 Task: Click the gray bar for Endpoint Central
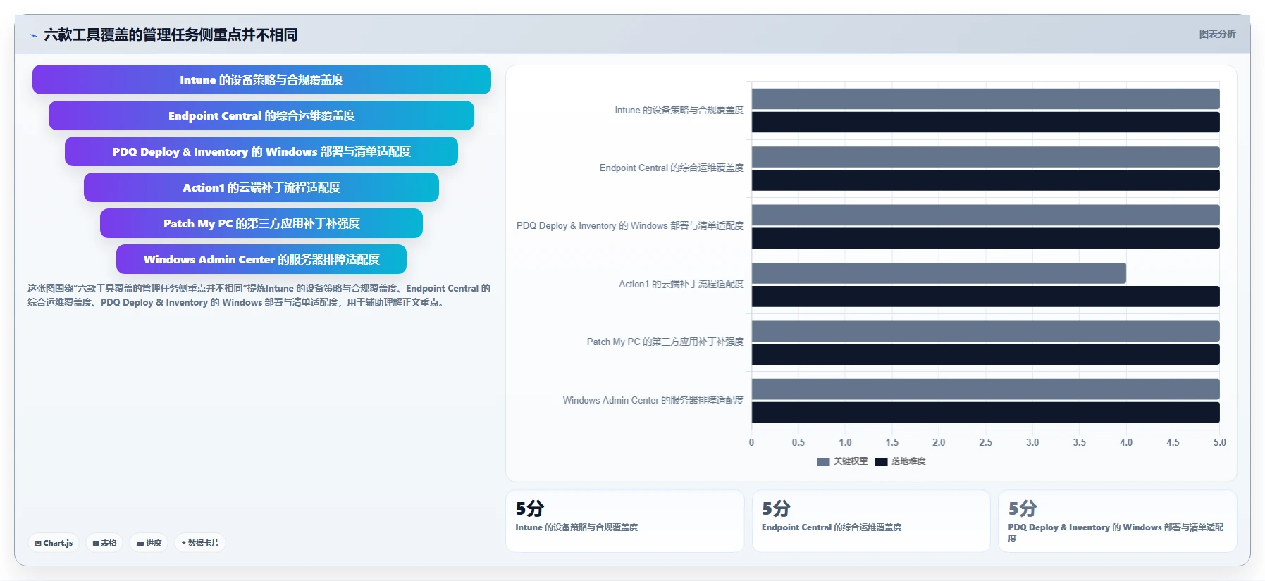[985, 157]
